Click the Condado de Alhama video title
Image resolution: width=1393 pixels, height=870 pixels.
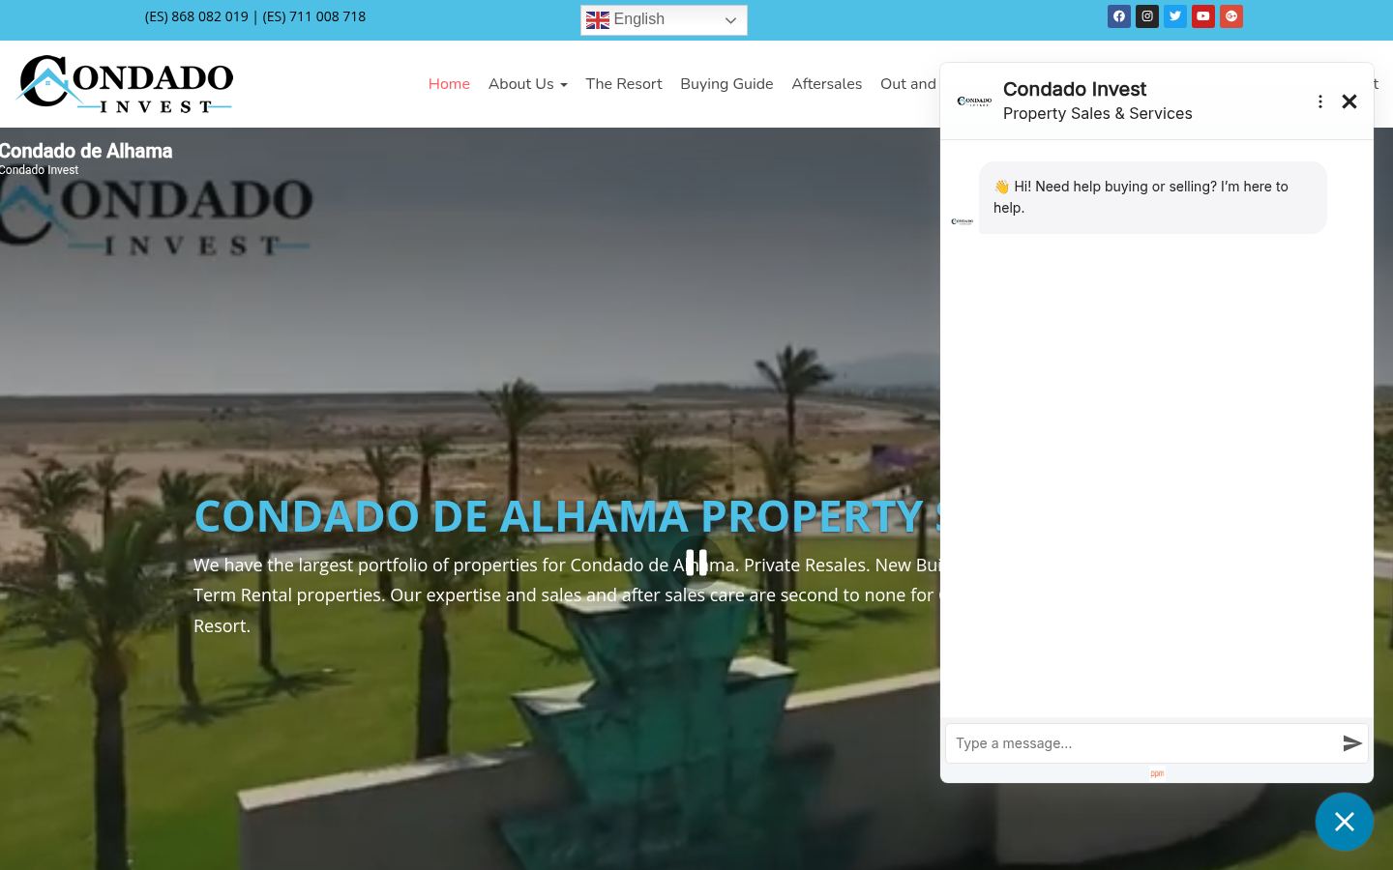86,151
